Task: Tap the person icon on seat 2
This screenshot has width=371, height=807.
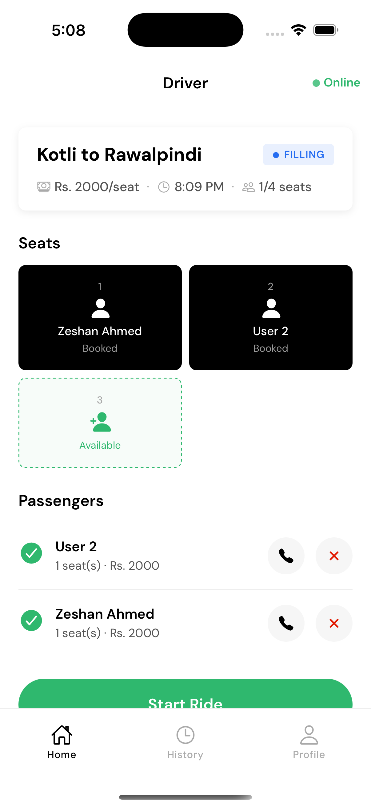Action: [x=271, y=309]
